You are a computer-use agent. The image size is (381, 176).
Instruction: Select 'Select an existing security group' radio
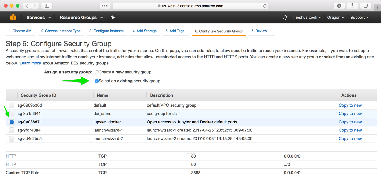point(97,81)
